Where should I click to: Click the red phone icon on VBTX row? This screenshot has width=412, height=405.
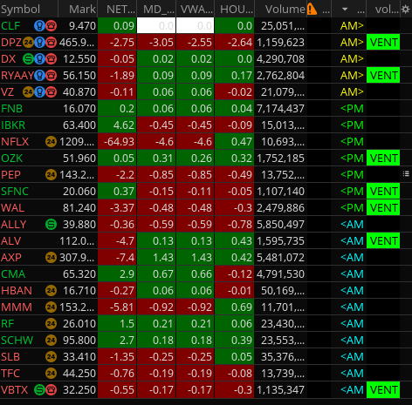(x=51, y=390)
